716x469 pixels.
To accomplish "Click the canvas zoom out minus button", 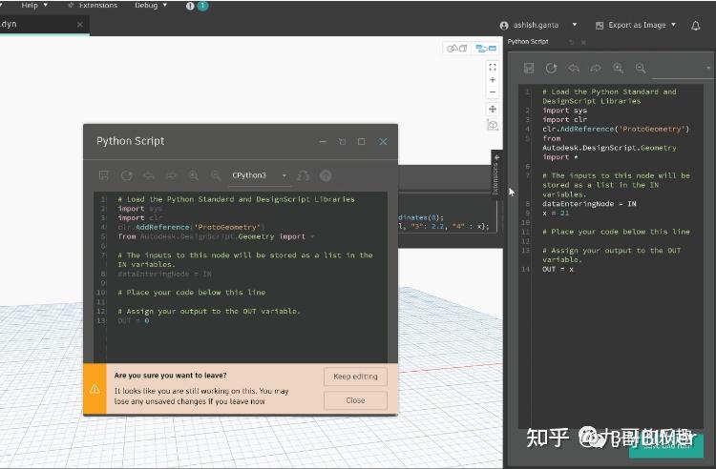I will tap(493, 92).
